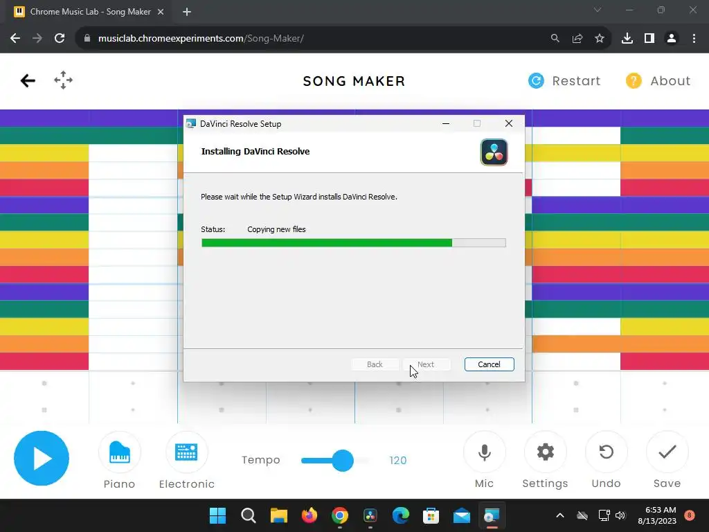Click the address bar URL
Image resolution: width=709 pixels, height=532 pixels.
(x=201, y=39)
